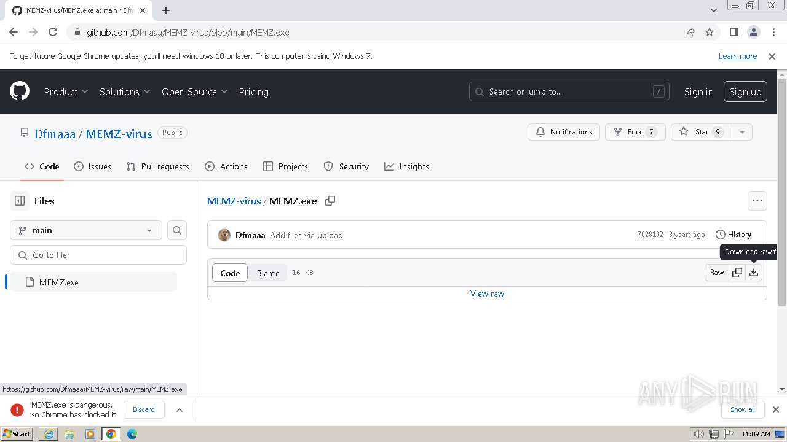Open MEMZ-virus breadcrumb link
The height and width of the screenshot is (442, 787).
234,201
